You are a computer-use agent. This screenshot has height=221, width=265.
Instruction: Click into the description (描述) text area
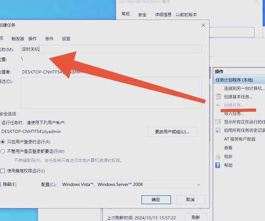111,93
